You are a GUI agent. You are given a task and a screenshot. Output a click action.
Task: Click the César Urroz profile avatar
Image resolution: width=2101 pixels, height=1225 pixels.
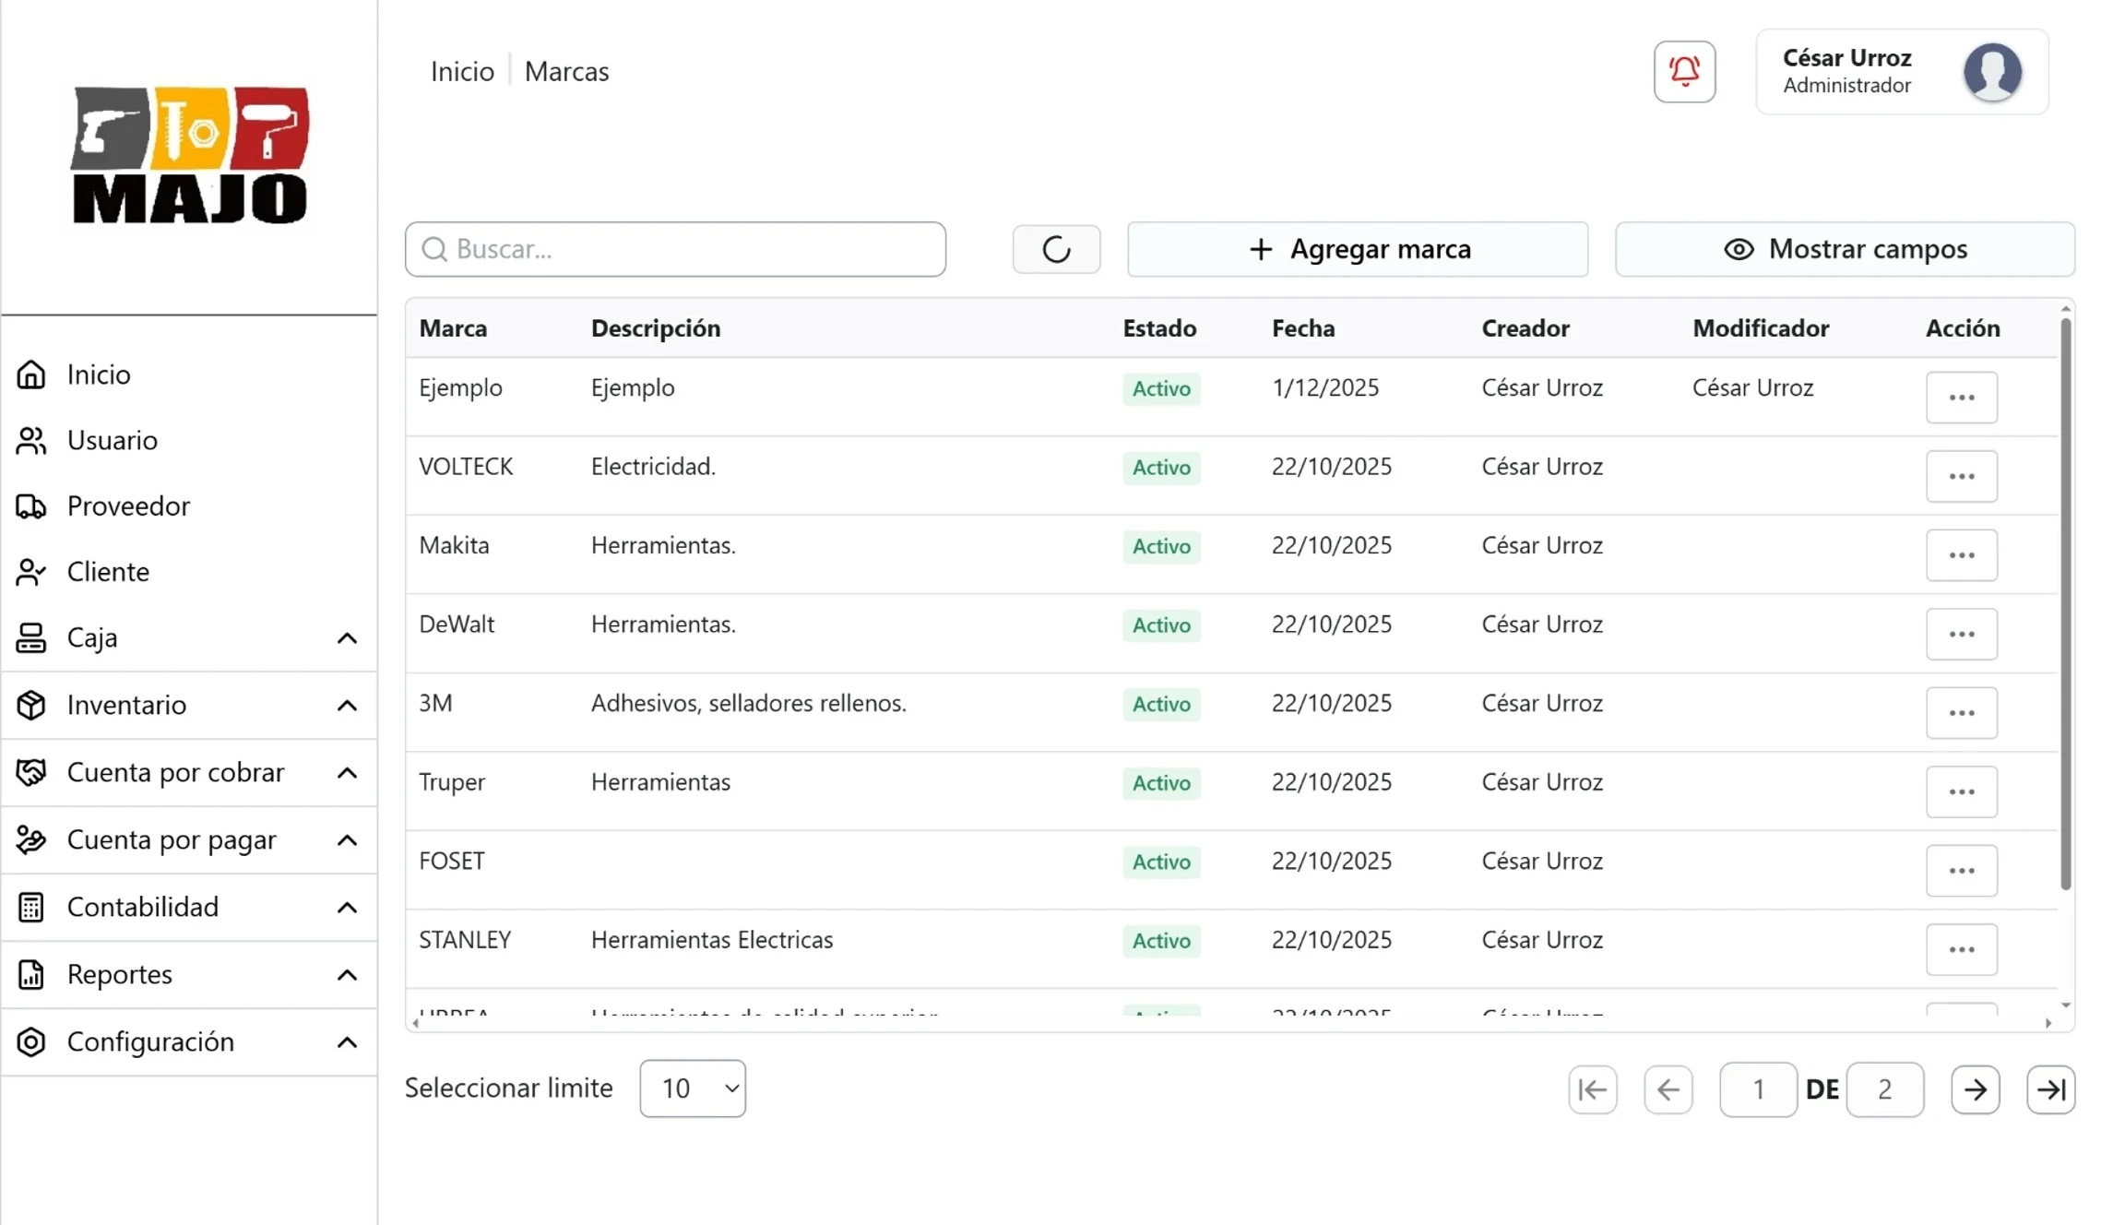click(x=1992, y=71)
